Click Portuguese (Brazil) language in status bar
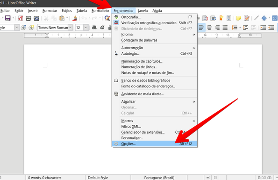 pos(159,178)
